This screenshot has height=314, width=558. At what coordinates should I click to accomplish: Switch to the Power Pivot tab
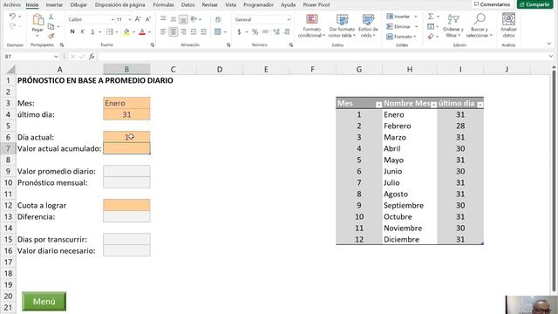point(316,4)
